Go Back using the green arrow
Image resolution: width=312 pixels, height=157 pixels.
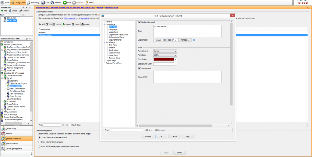(67, 2)
